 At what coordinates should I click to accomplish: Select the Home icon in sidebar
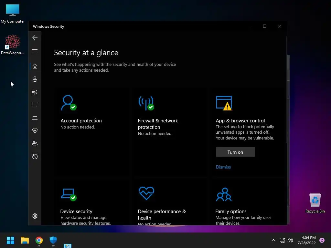(x=35, y=66)
